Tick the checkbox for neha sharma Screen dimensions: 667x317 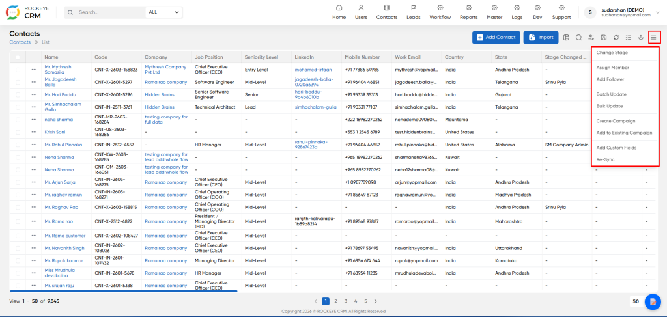18,120
